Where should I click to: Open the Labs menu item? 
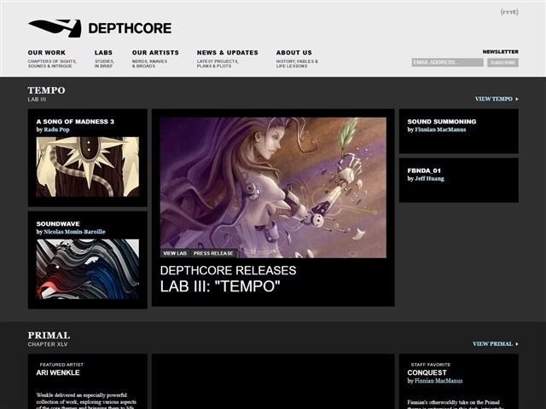tap(103, 53)
